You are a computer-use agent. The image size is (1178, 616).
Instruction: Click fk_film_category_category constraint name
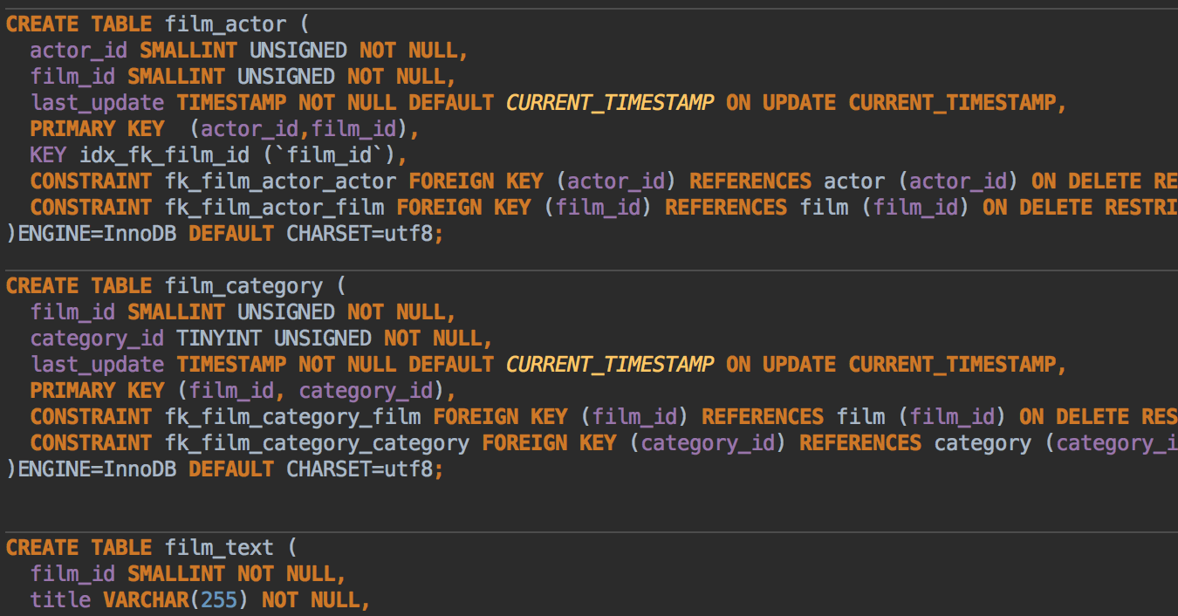point(317,443)
